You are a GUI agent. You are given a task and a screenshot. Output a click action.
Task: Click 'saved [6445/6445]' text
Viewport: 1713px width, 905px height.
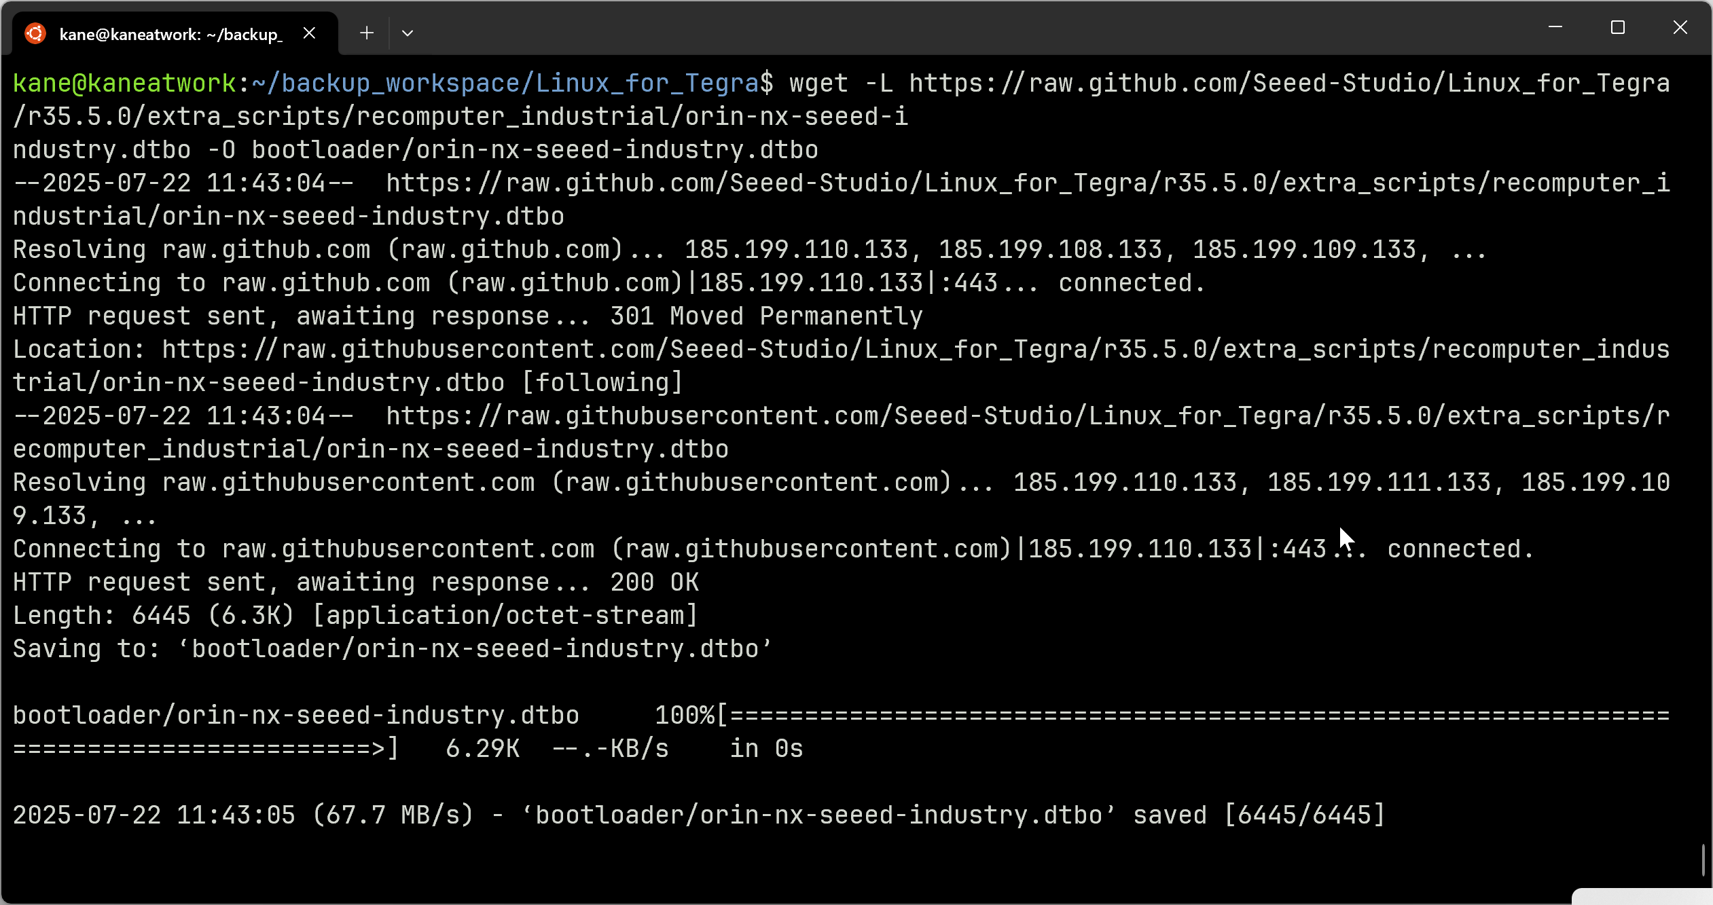tap(1259, 815)
